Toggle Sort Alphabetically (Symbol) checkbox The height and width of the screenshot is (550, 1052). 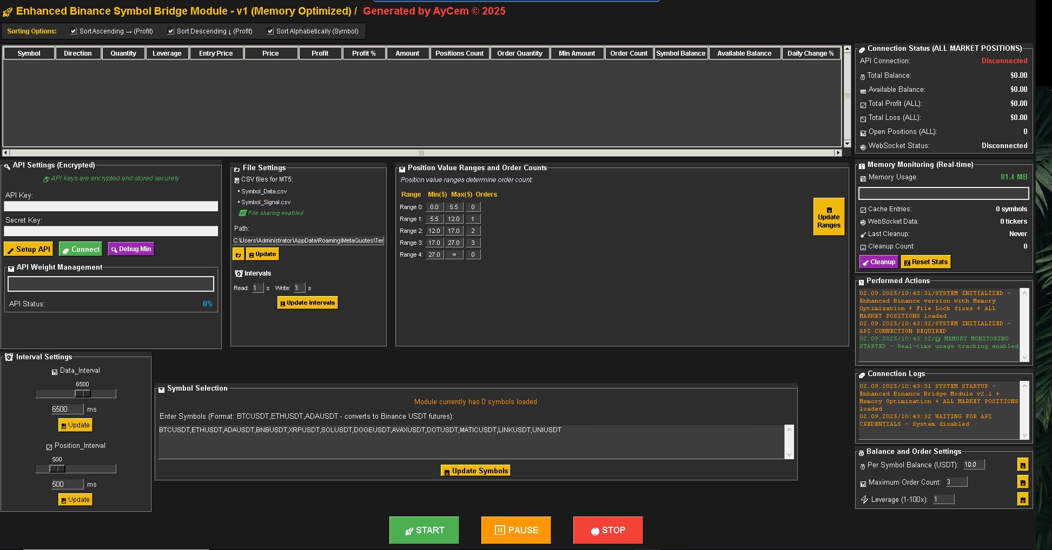tap(270, 31)
